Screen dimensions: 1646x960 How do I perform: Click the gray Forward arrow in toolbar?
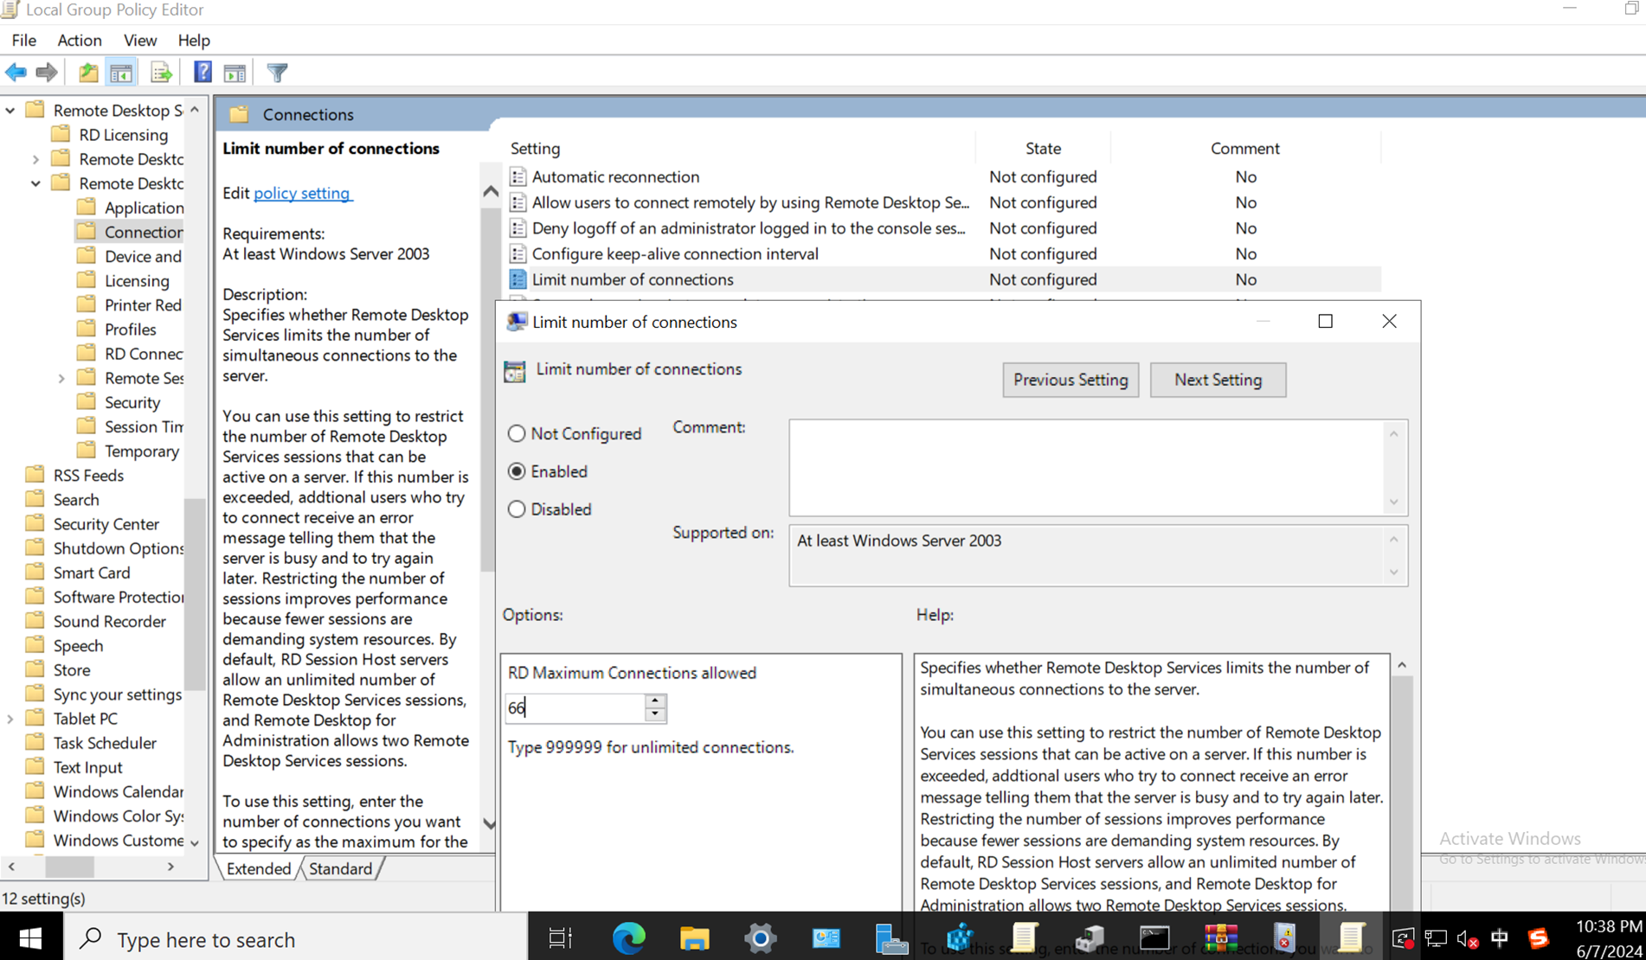click(x=47, y=73)
